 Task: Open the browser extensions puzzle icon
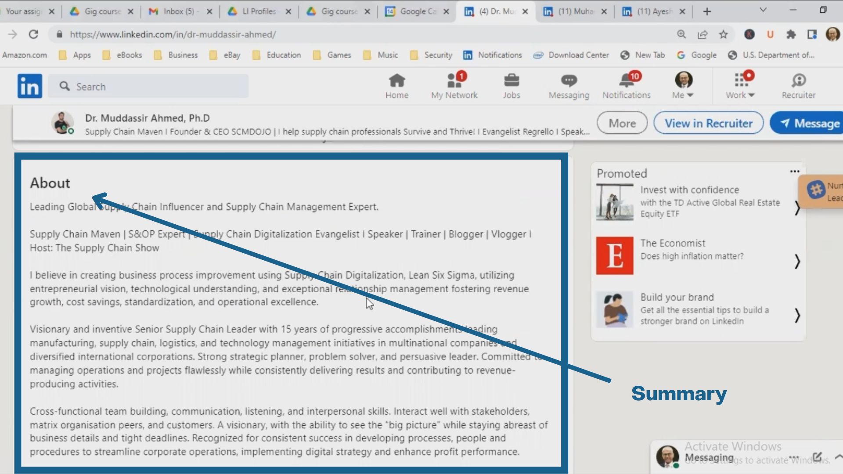coord(791,34)
